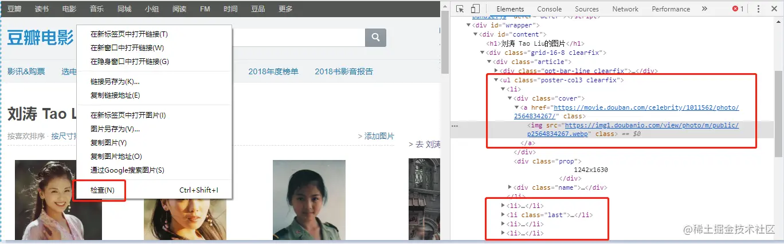This screenshot has width=784, height=244.
Task: Click the > 添加图片 link
Action: click(376, 136)
